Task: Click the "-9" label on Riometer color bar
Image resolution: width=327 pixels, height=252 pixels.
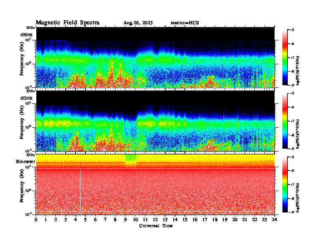Action: [x=292, y=212]
